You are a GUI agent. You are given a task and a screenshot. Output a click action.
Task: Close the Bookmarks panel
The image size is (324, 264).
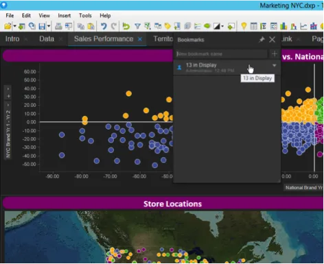[x=272, y=39]
